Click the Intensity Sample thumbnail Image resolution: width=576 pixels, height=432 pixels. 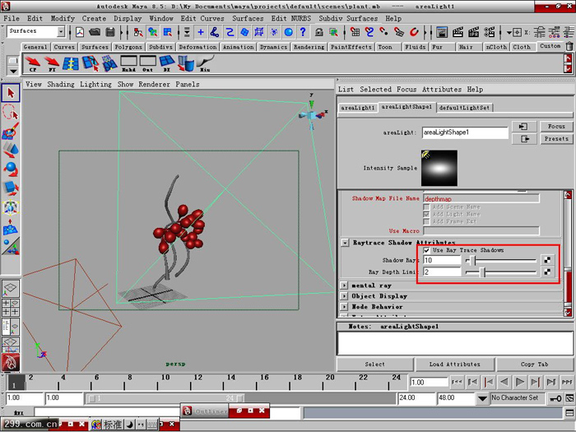coord(439,168)
